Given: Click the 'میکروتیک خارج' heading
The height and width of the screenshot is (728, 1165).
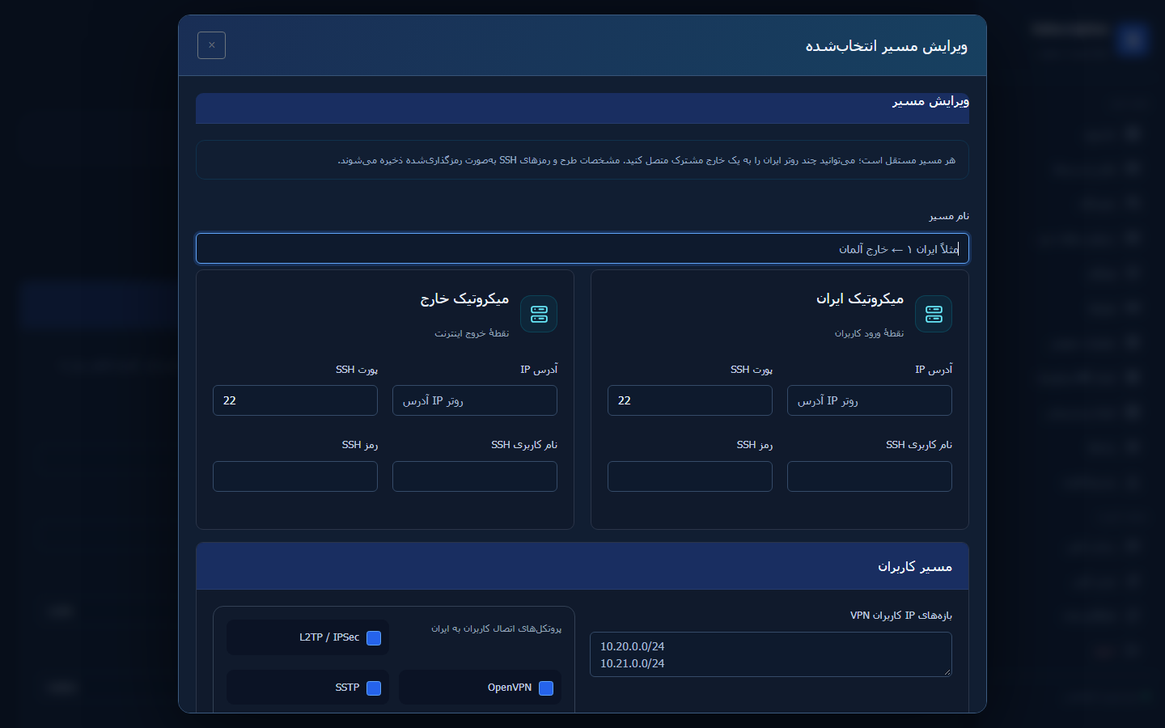Looking at the screenshot, I should 464,298.
